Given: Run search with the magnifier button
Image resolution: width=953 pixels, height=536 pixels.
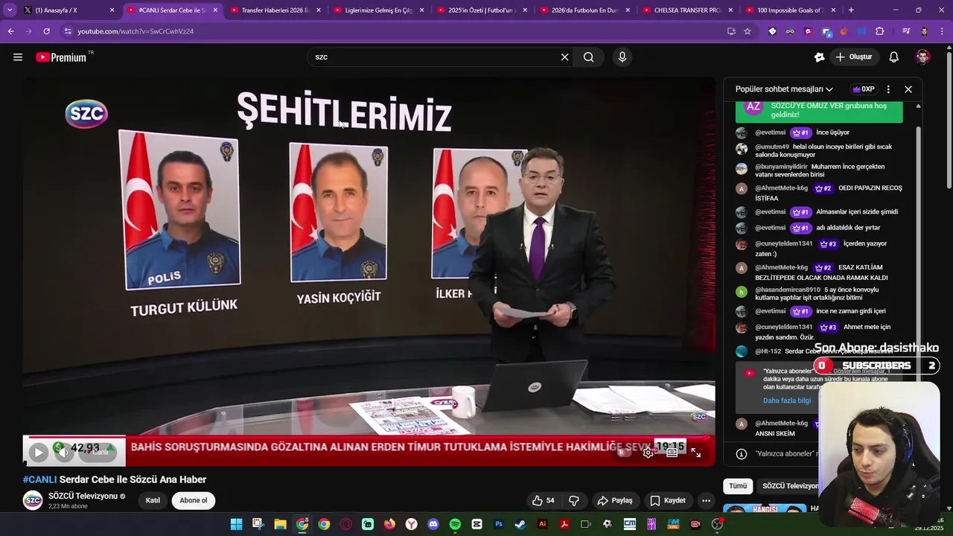Looking at the screenshot, I should pyautogui.click(x=589, y=57).
